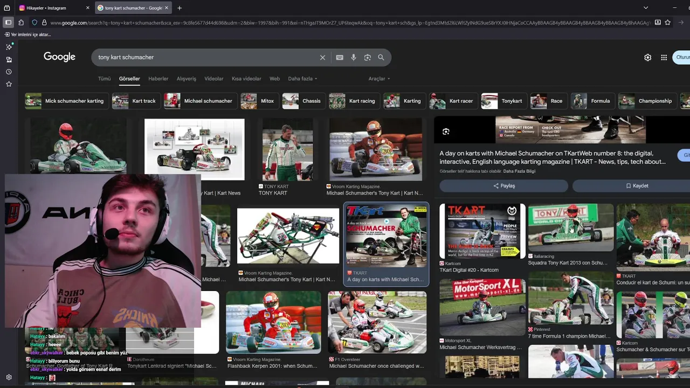690x388 pixels.
Task: Close the Hikayeler Instagram tab
Action: click(x=88, y=8)
